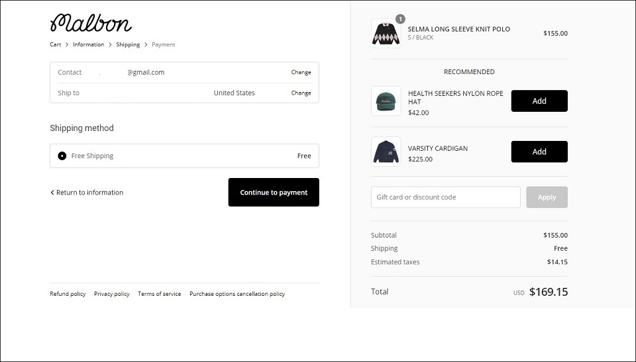636x362 pixels.
Task: Click the Shipping method heading
Action: point(82,128)
